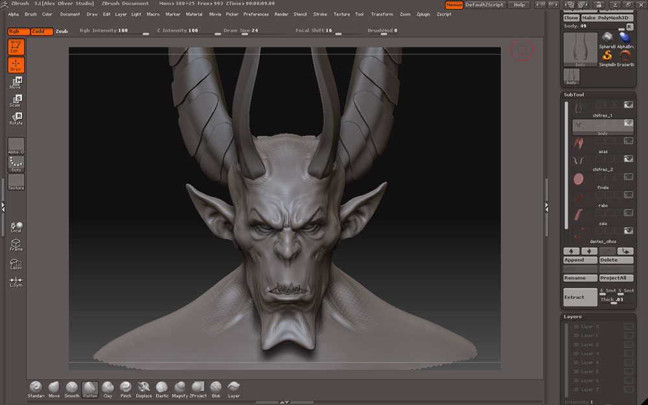Open the Document menu
Image resolution: width=648 pixels, height=405 pixels.
(70, 14)
